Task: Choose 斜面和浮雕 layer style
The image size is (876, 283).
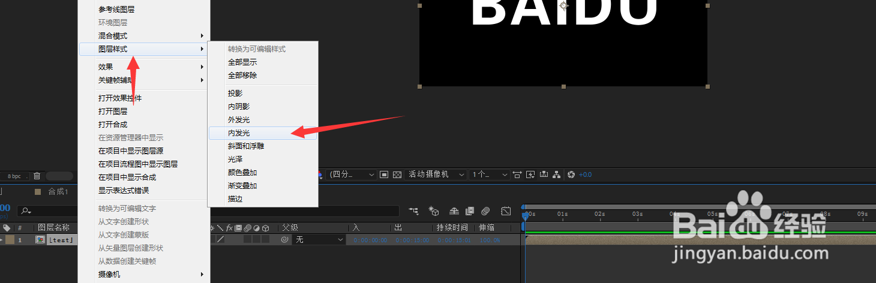Action: 262,146
